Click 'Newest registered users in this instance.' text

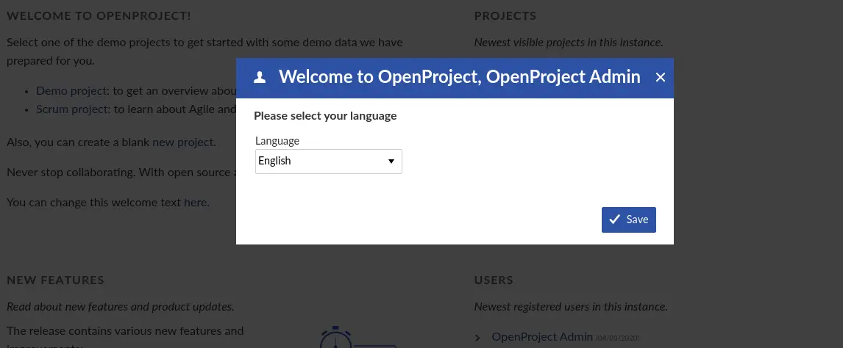[x=571, y=307]
